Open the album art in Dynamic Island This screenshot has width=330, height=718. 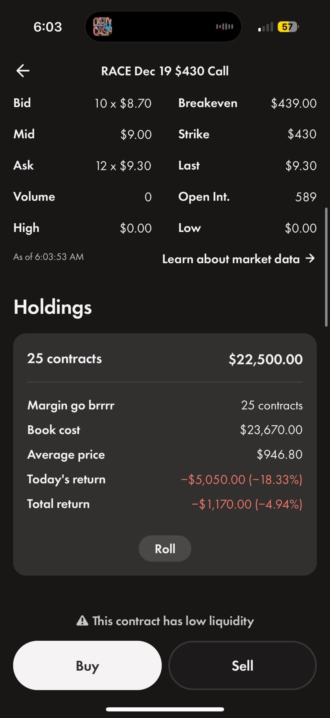tap(102, 27)
